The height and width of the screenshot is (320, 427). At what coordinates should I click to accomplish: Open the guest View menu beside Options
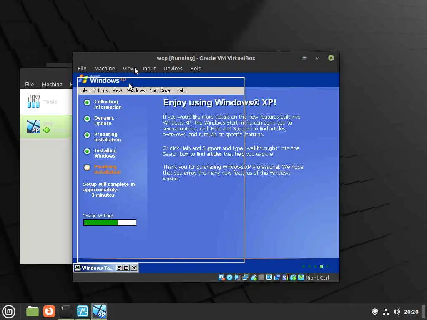pos(117,90)
